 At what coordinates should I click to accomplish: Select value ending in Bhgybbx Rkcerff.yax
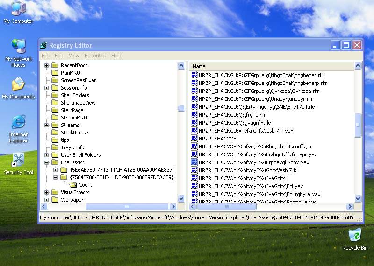pos(256,147)
